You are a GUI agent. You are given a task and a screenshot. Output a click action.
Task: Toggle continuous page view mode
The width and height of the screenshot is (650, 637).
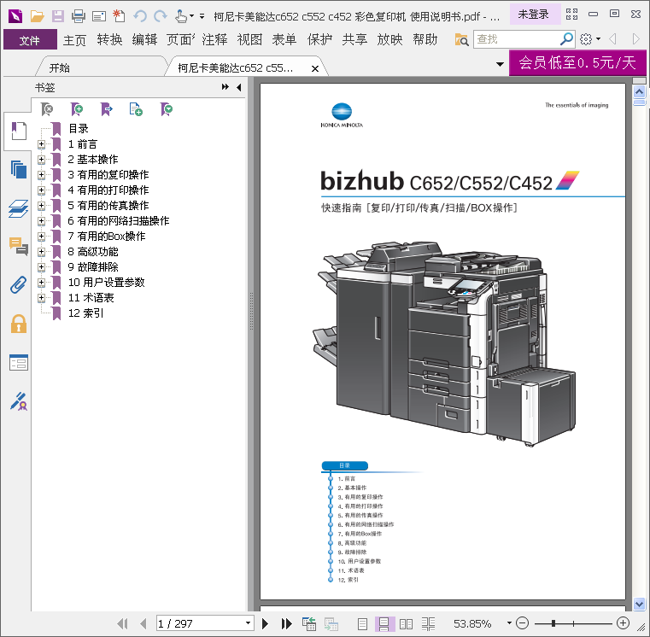click(x=384, y=623)
